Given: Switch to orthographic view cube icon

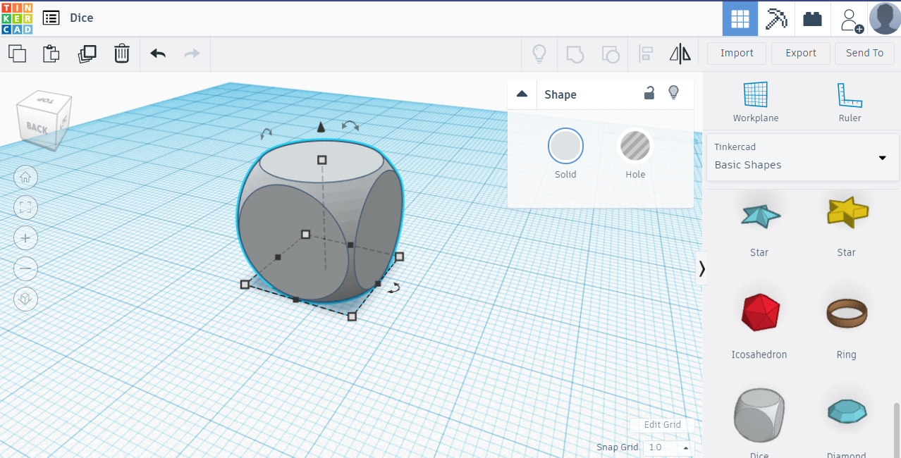Looking at the screenshot, I should [x=26, y=299].
